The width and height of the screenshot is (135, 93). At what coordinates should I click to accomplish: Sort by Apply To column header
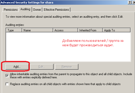pos(116,30)
